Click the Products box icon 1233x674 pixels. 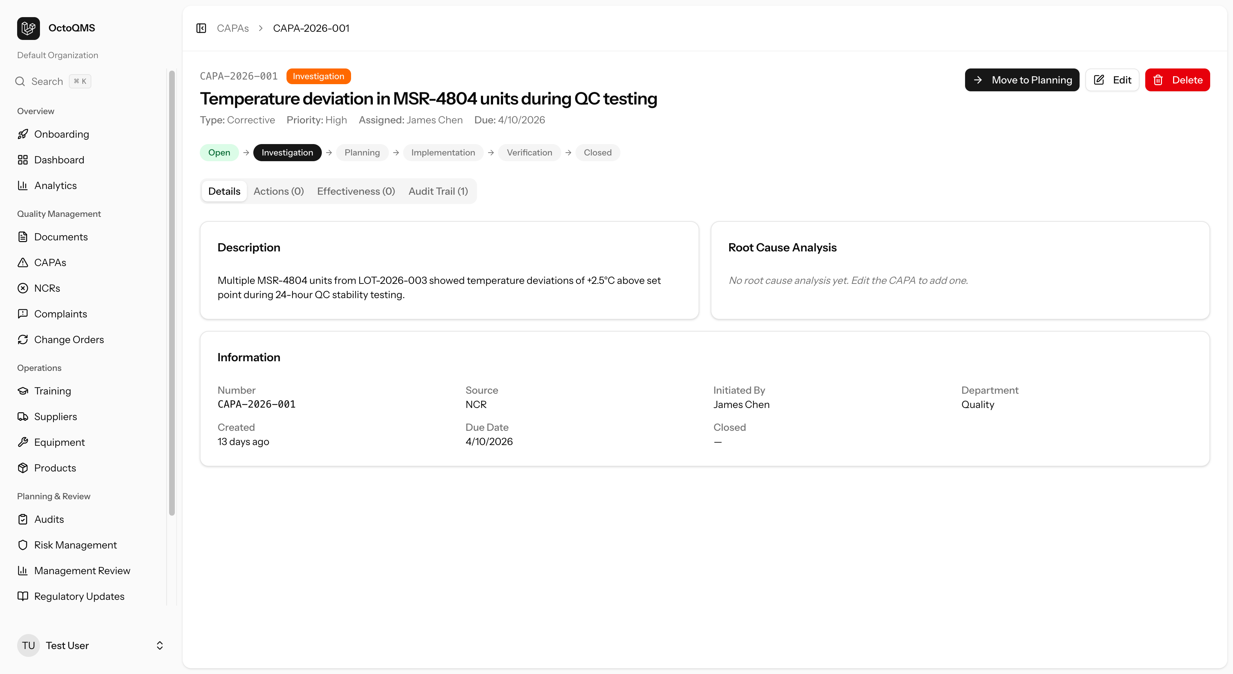[x=22, y=468]
